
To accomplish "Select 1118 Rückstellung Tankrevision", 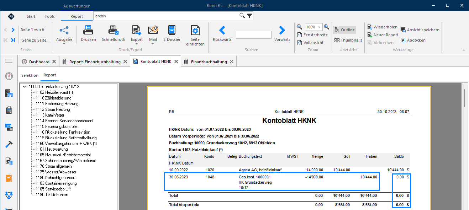I will pos(63,132).
